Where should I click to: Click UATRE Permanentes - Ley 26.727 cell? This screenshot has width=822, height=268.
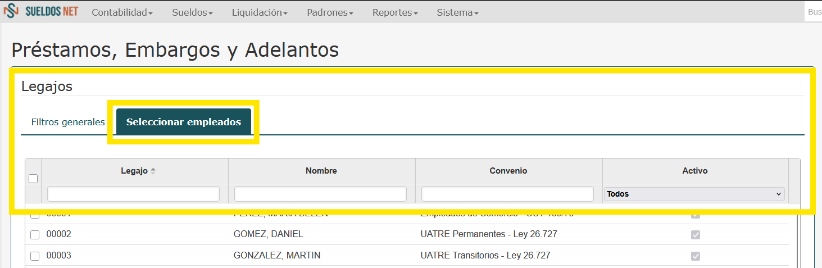pyautogui.click(x=489, y=234)
